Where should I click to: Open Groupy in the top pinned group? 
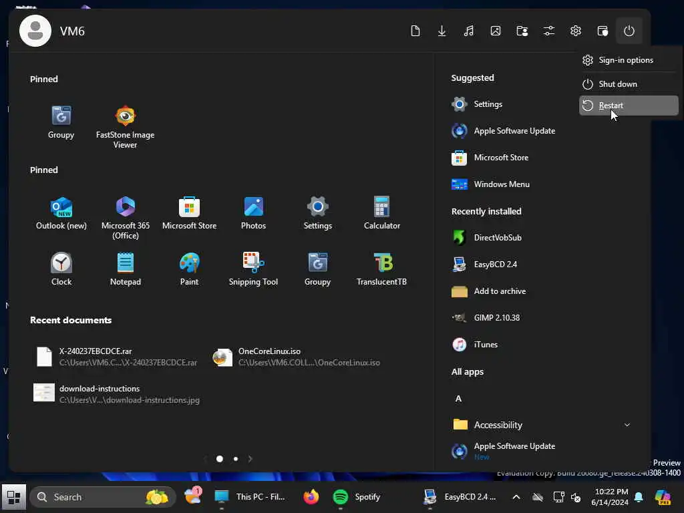(61, 122)
